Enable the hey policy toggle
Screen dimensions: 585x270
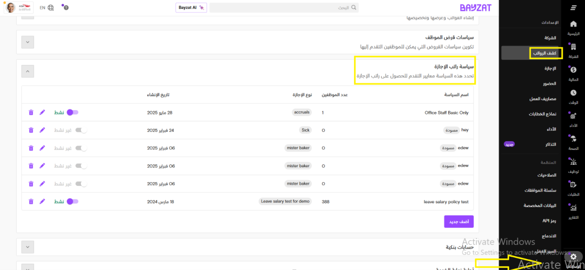81,130
